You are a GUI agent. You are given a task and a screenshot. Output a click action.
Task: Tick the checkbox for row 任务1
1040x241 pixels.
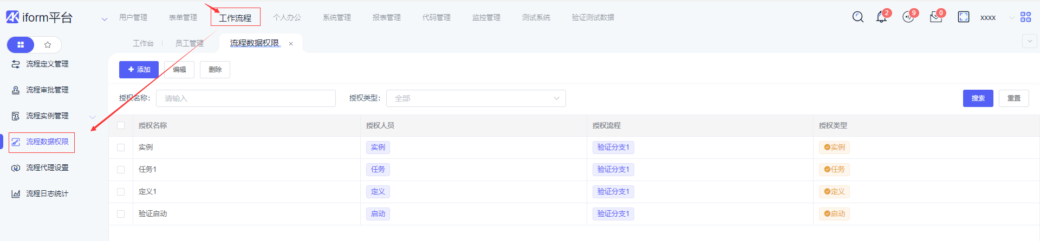121,170
